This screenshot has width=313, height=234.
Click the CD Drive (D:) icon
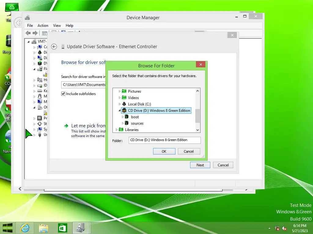click(124, 110)
